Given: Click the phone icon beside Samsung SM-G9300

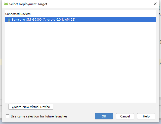Looking at the screenshot, I should pos(9,20).
